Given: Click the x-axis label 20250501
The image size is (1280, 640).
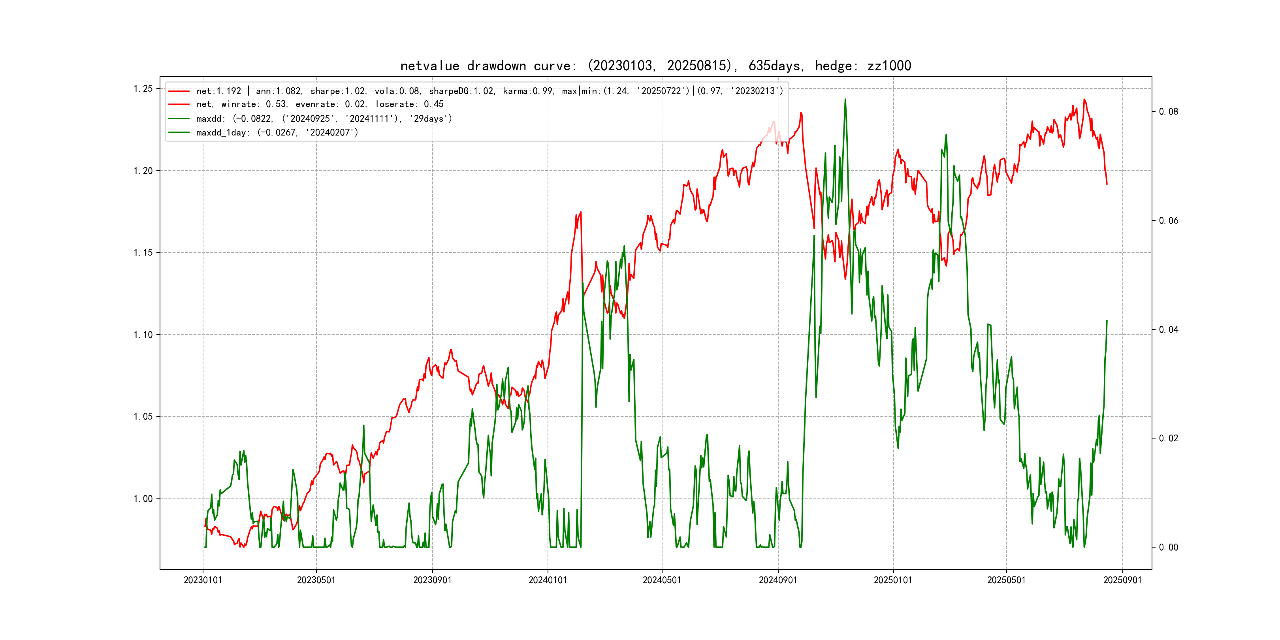Looking at the screenshot, I should (x=1006, y=580).
